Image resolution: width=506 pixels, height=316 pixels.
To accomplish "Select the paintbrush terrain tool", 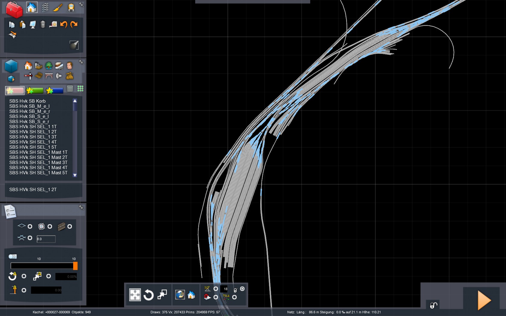I will tap(58, 8).
